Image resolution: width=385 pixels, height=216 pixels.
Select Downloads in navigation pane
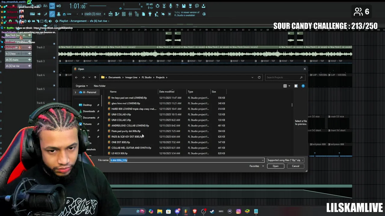click(89, 111)
